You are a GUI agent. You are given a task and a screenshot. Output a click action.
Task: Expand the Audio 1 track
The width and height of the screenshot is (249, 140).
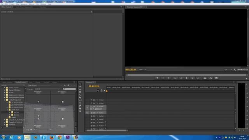(98, 113)
